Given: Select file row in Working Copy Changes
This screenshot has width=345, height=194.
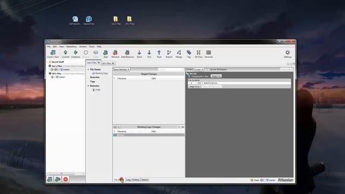Looking at the screenshot, I should [149, 135].
